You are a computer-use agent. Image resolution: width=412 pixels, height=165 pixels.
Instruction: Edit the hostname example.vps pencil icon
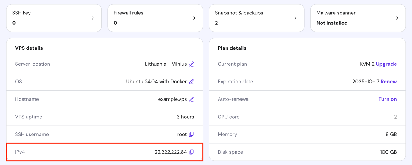click(x=191, y=99)
